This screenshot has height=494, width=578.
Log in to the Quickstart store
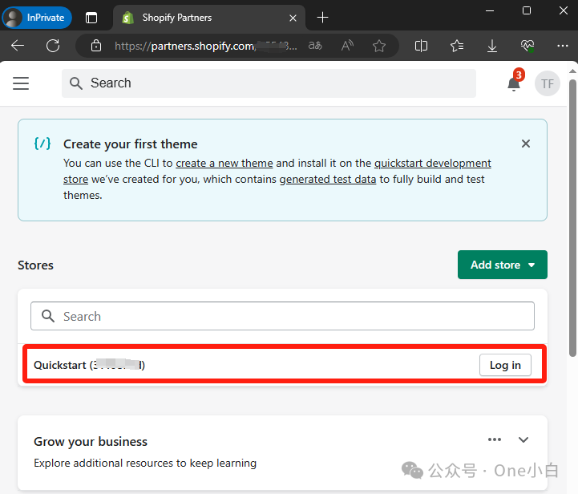pyautogui.click(x=505, y=365)
